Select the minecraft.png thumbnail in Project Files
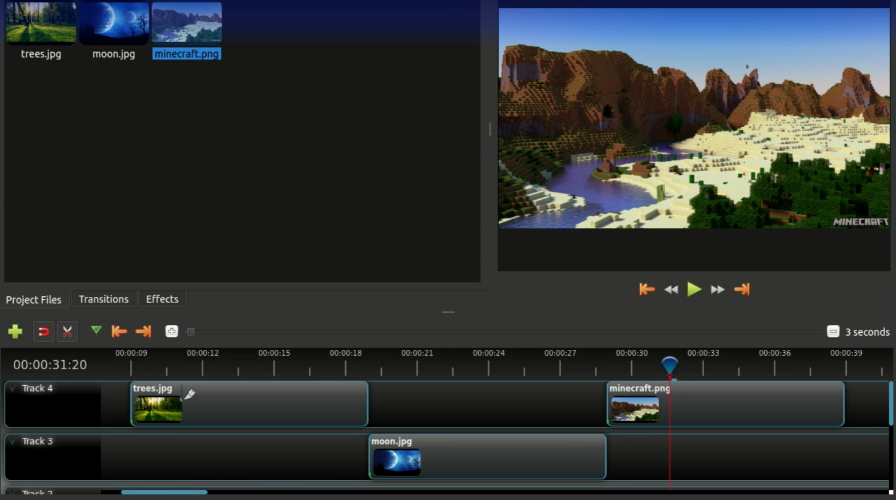This screenshot has width=896, height=500. coord(187,22)
